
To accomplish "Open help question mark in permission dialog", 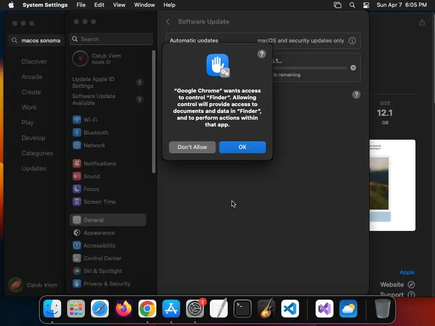I will pyautogui.click(x=261, y=54).
